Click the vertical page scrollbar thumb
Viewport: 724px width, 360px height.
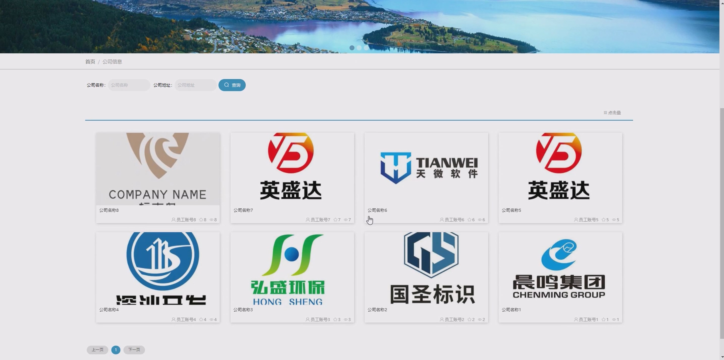click(721, 223)
